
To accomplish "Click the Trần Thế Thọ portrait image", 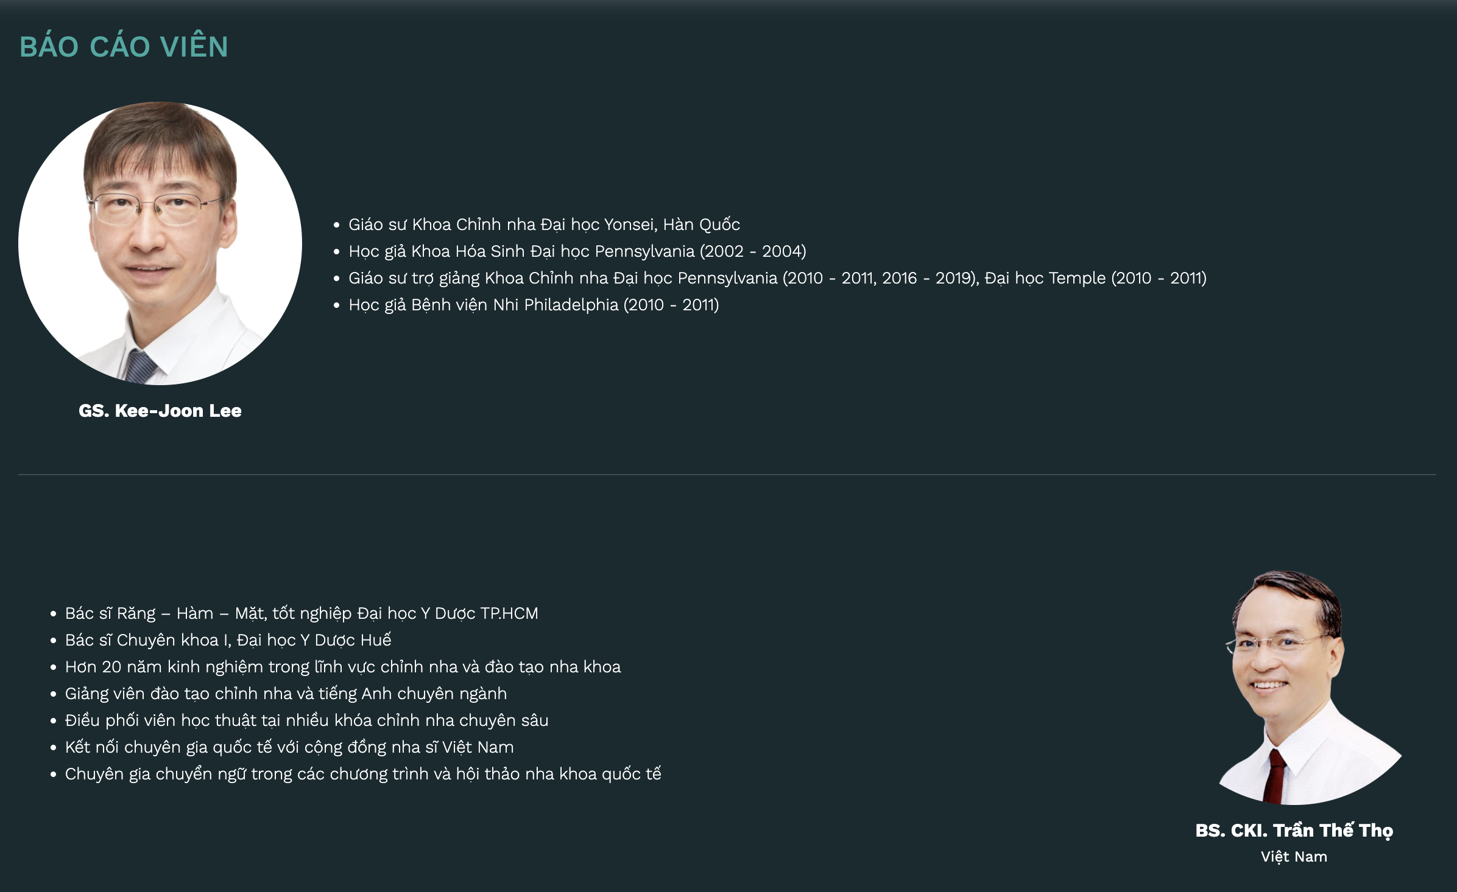I will 1294,687.
